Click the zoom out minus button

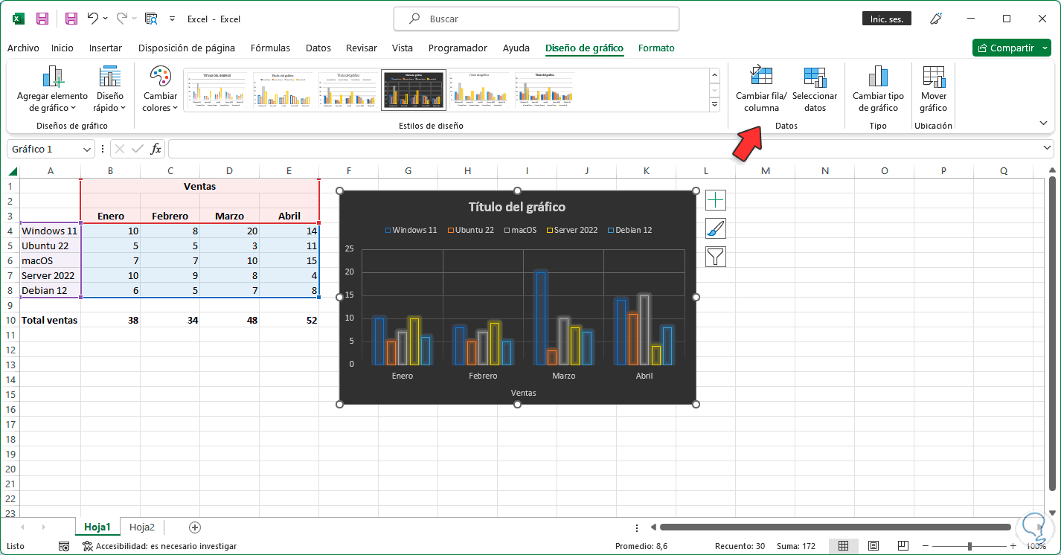coord(924,546)
